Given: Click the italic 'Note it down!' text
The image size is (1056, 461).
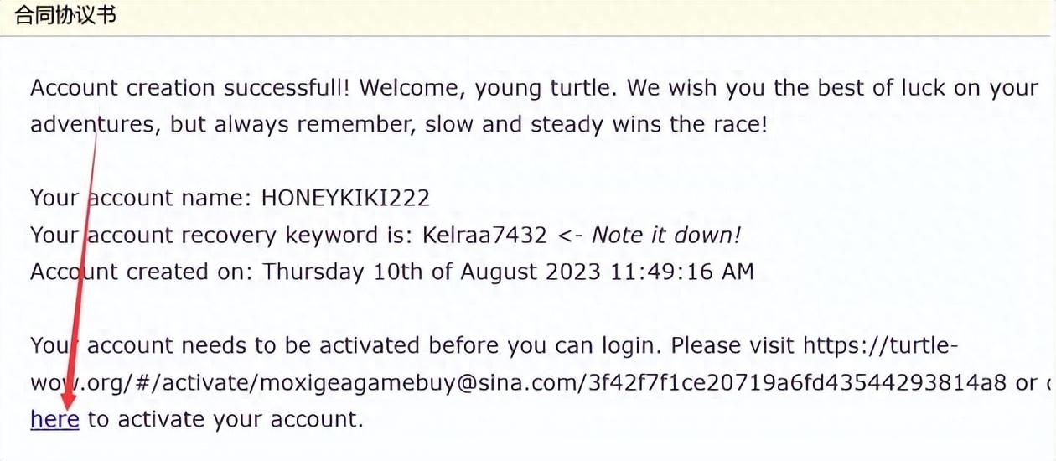Looking at the screenshot, I should [666, 236].
